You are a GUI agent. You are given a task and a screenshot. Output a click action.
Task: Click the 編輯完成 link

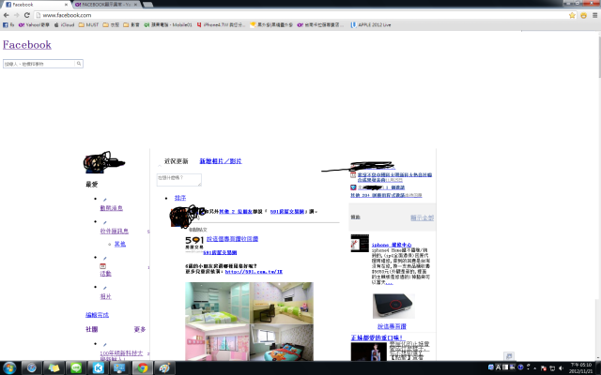coord(97,315)
